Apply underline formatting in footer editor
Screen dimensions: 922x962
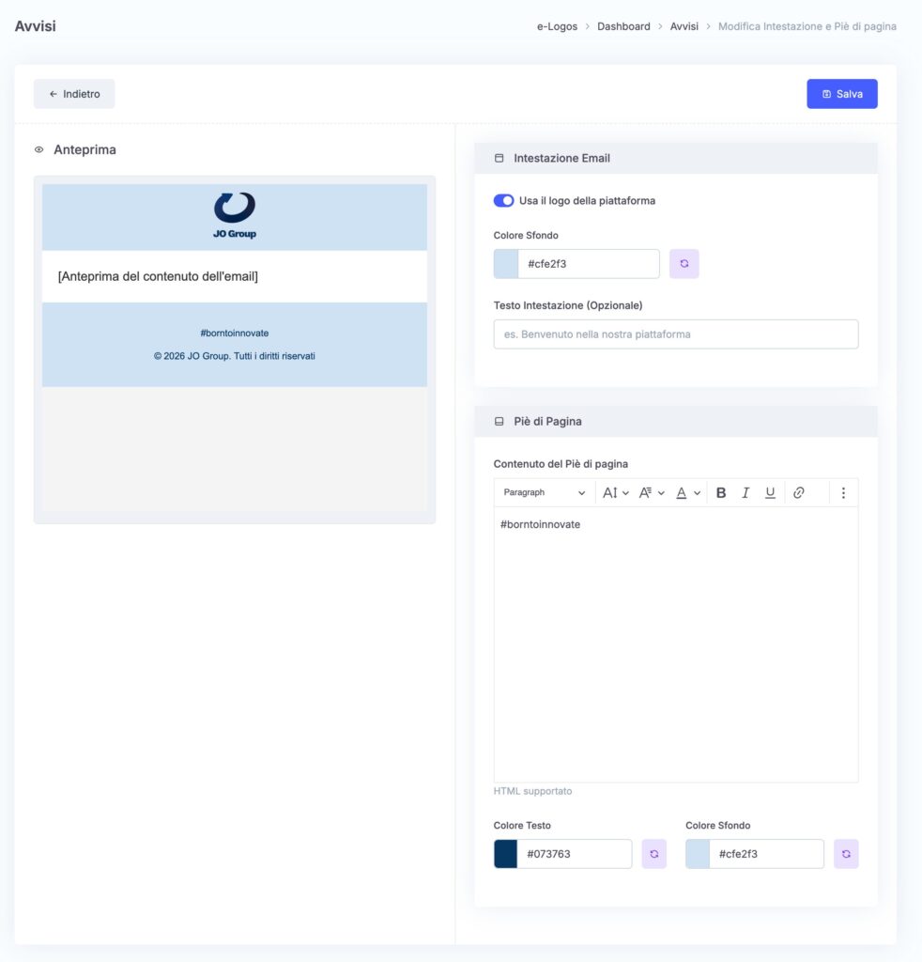point(770,492)
